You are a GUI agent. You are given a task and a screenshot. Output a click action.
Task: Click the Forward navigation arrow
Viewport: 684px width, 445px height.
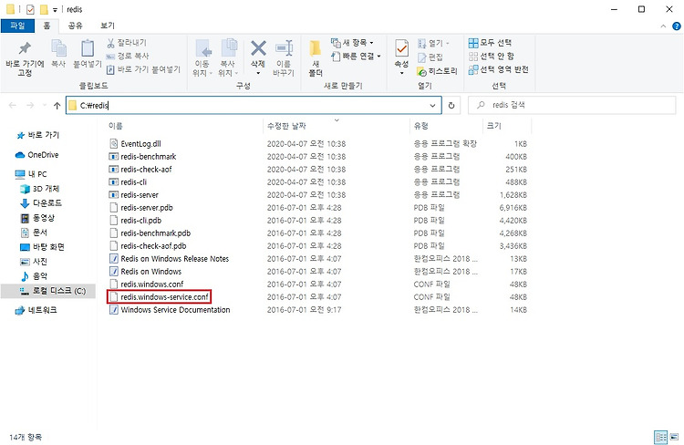[30, 105]
